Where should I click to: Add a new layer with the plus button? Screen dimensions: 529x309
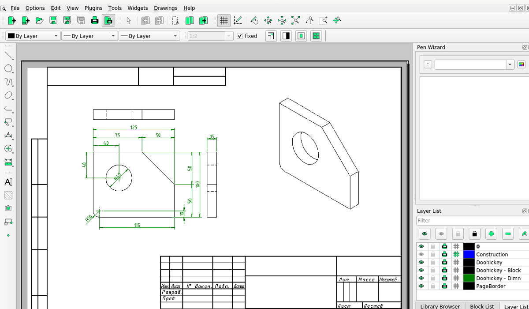(x=490, y=234)
